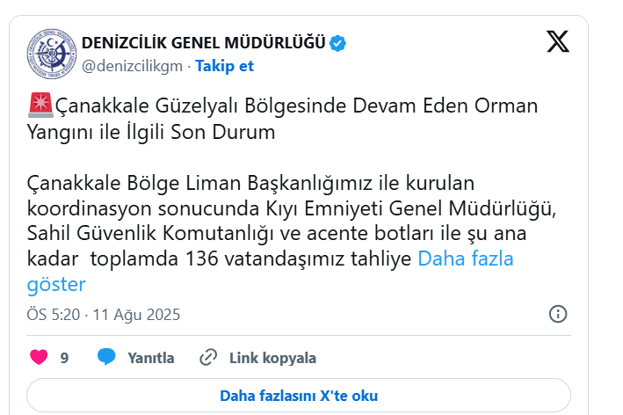This screenshot has width=623, height=415.
Task: Open the tweet info circle icon
Action: [558, 314]
